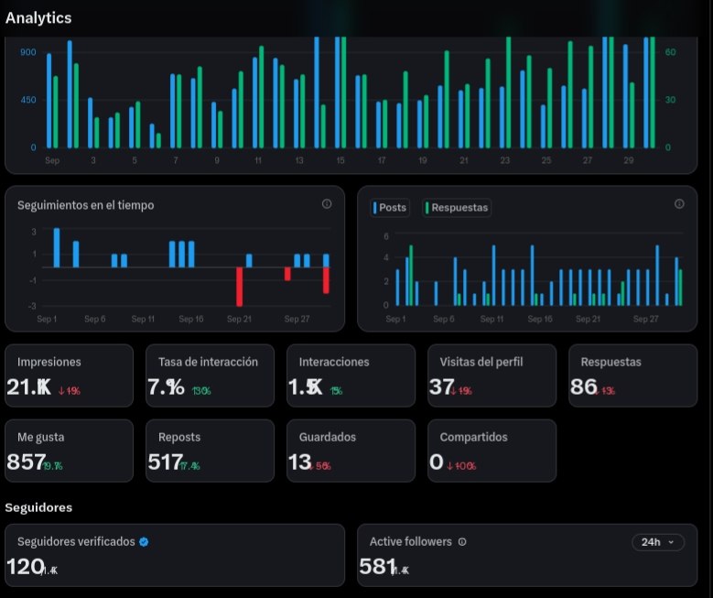Select the Guardados metric card

point(351,451)
